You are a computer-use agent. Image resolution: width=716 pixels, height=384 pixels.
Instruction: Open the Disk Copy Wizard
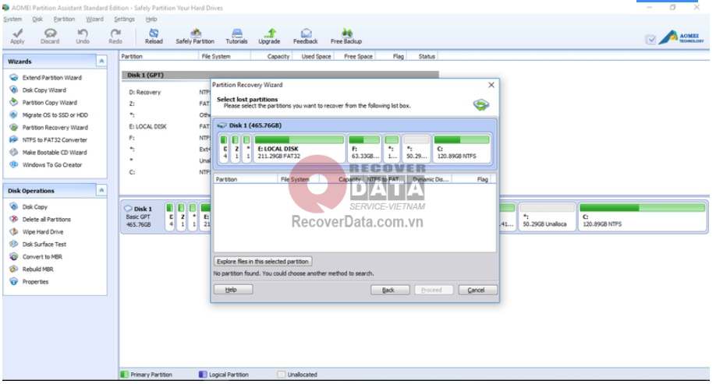coord(44,90)
